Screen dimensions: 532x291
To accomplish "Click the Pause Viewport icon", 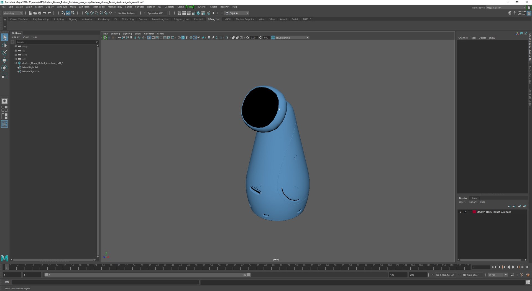I will click(213, 13).
